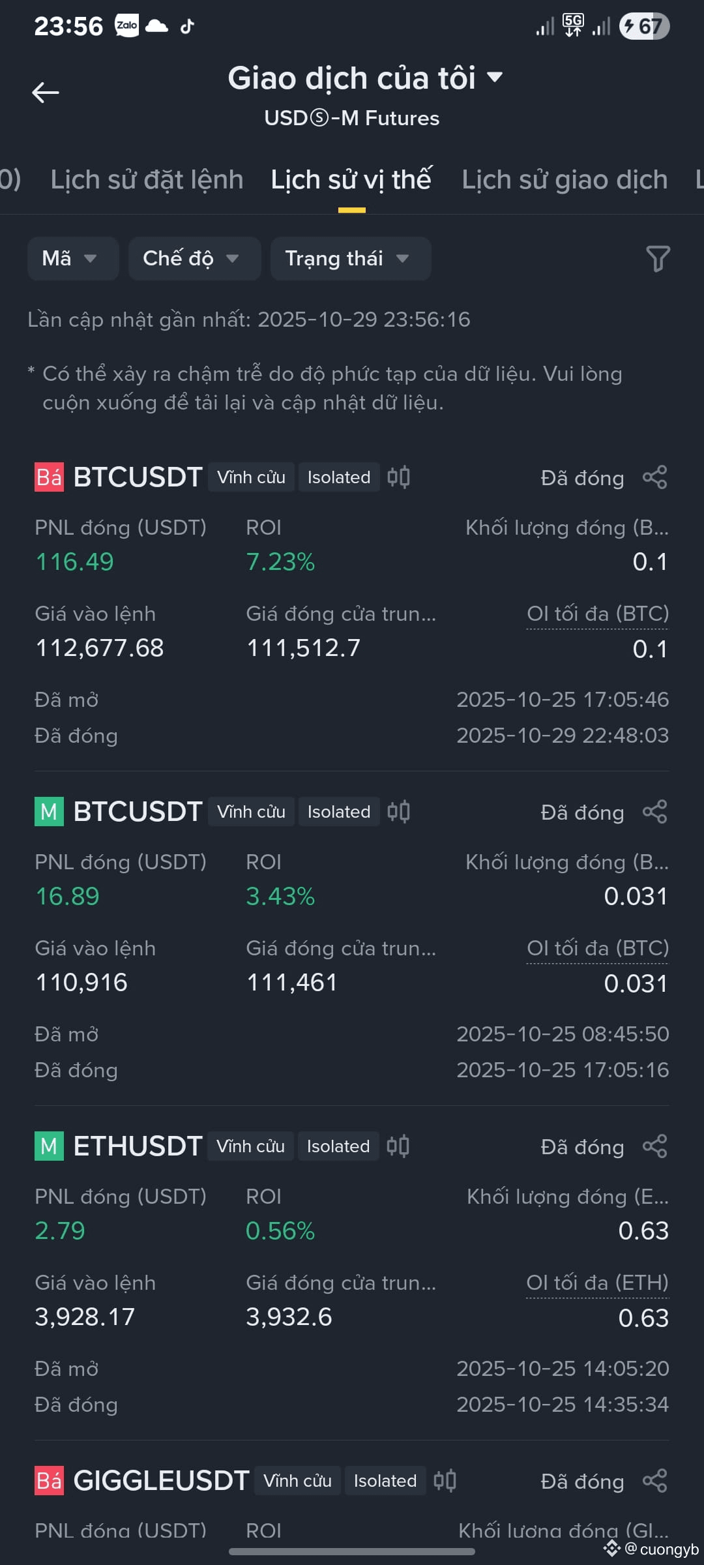
Task: Open the filter funnel icon
Action: point(658,259)
